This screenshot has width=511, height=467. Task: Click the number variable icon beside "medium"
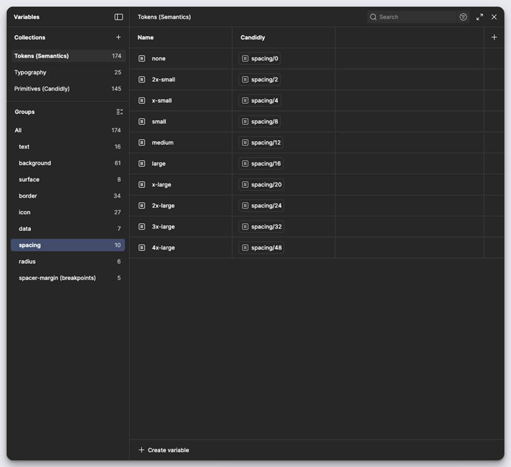pyautogui.click(x=141, y=143)
